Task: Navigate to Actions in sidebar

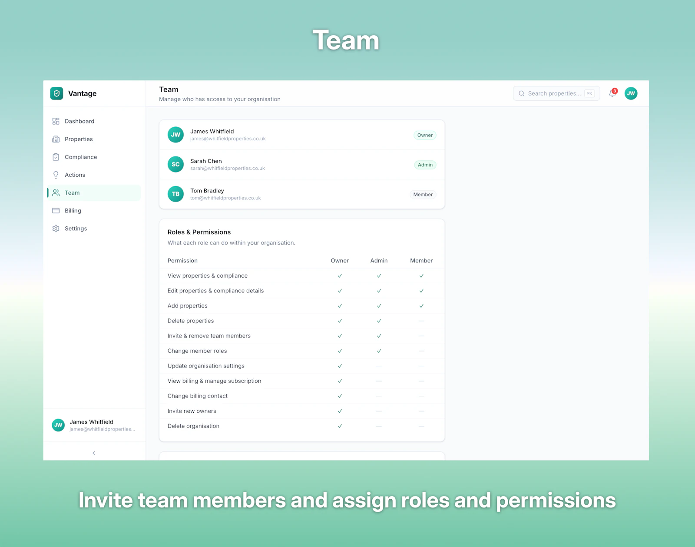Action: [94, 175]
